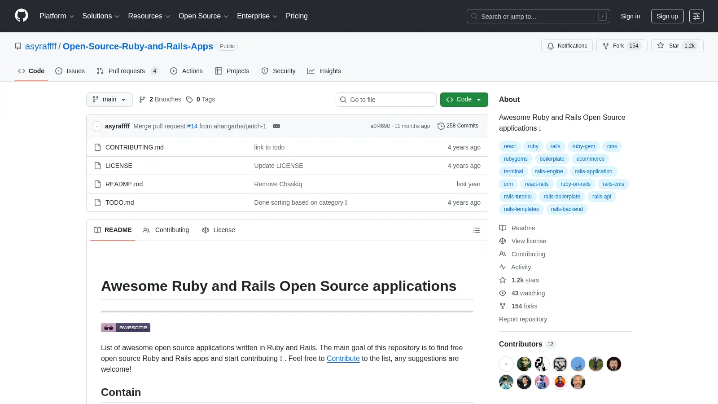The height and width of the screenshot is (404, 718).
Task: Click the tags icon link showing 0 Tags
Action: 201,100
